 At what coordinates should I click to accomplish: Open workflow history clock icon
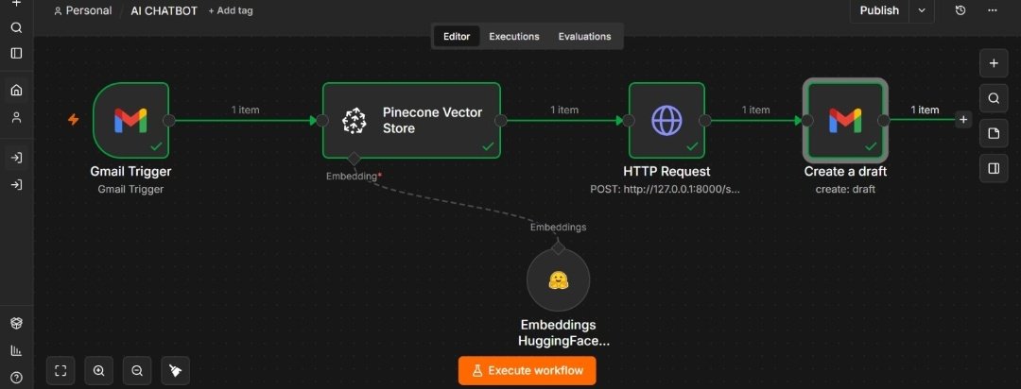[960, 10]
